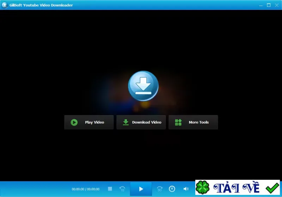Minimize the GiliSoft downloader window
The height and width of the screenshot is (197, 282).
coord(261,5)
